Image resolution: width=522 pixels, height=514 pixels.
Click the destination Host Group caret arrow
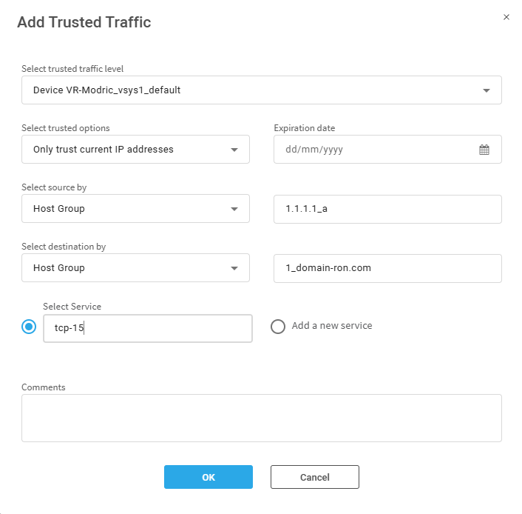coord(234,268)
